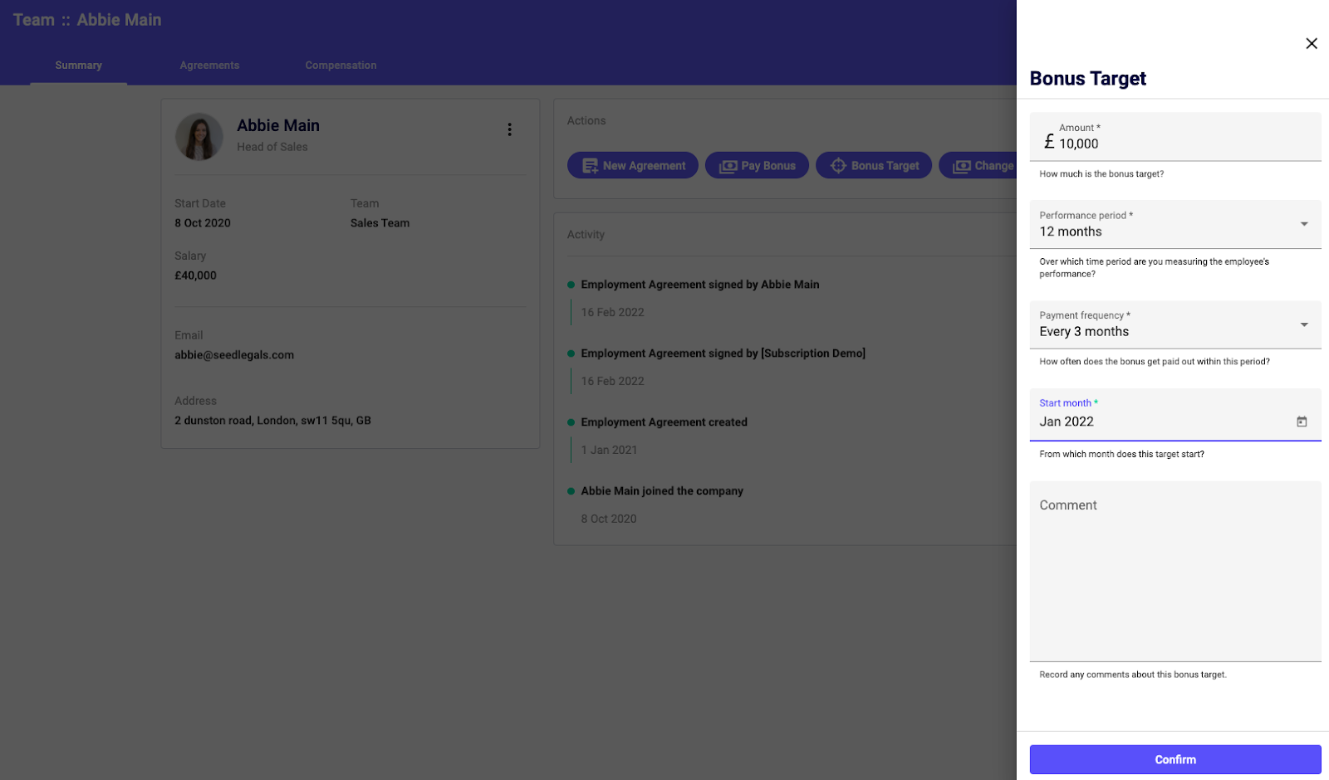Click the New Agreement button

pos(633,166)
